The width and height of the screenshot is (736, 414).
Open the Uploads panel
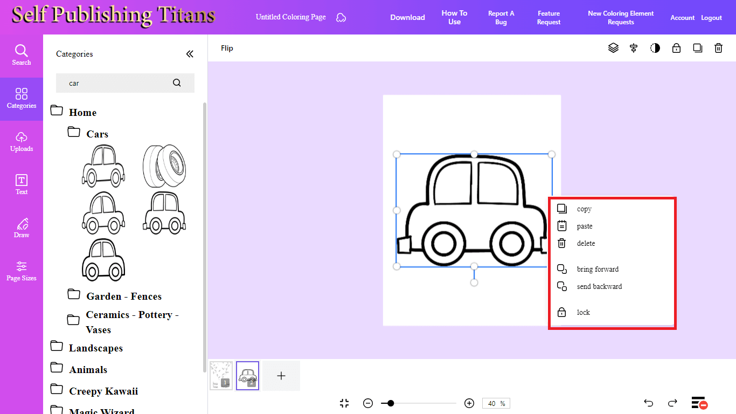tap(22, 142)
